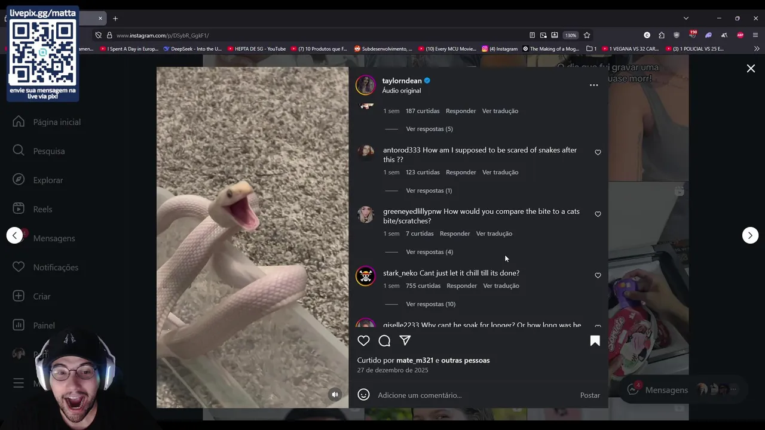Open the Pesquisa search icon in the sidebar
This screenshot has width=765, height=430.
coord(19,150)
